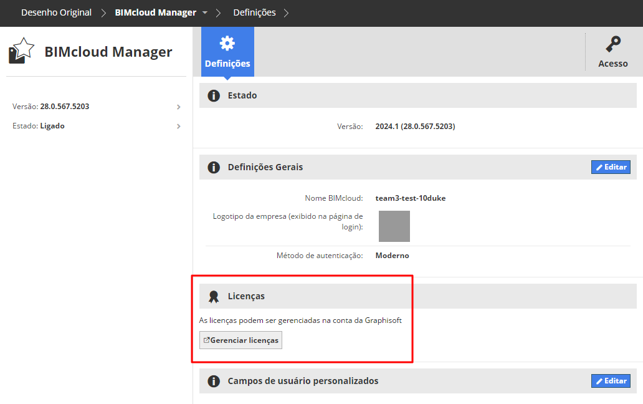Click chevron after Desenho Original breadcrumb
Viewport: 643px width, 404px height.
click(103, 13)
